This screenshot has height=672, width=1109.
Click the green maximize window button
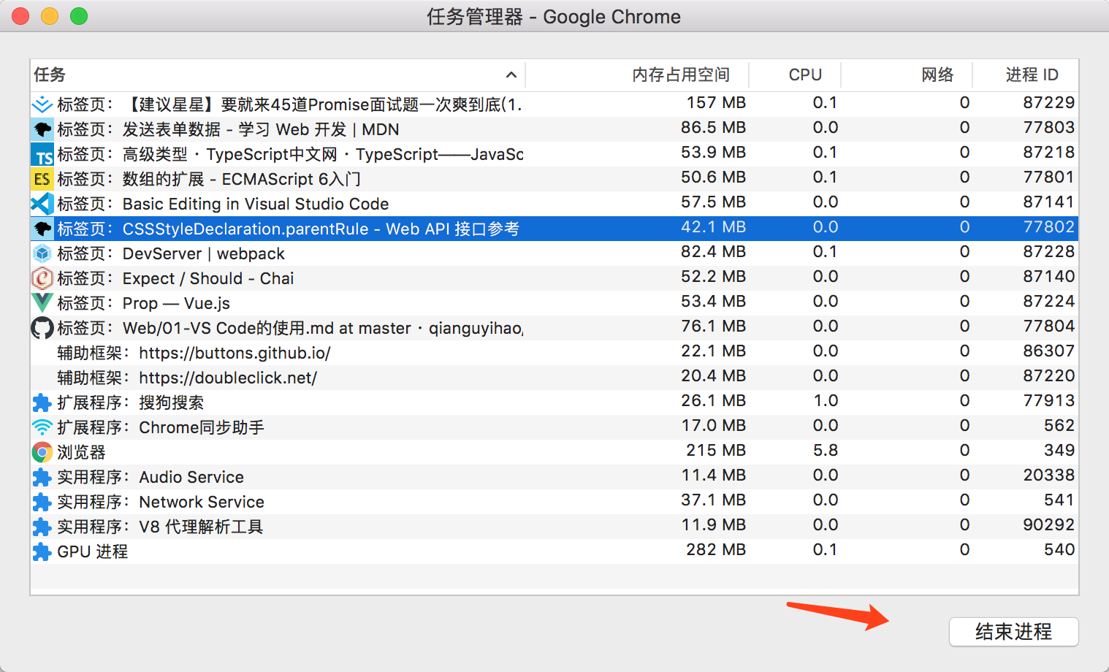pyautogui.click(x=79, y=16)
